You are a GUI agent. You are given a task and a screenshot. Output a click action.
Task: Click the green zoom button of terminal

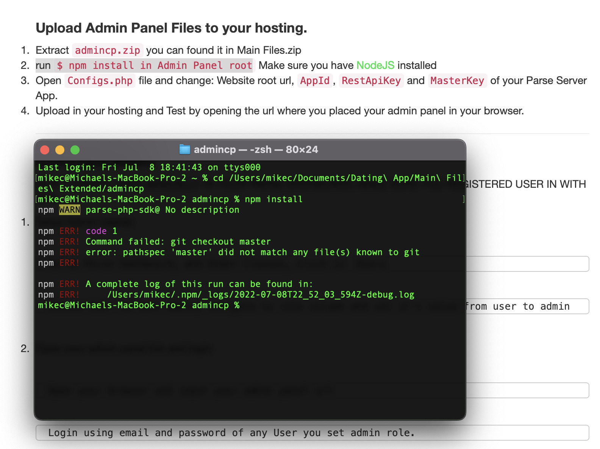point(75,150)
